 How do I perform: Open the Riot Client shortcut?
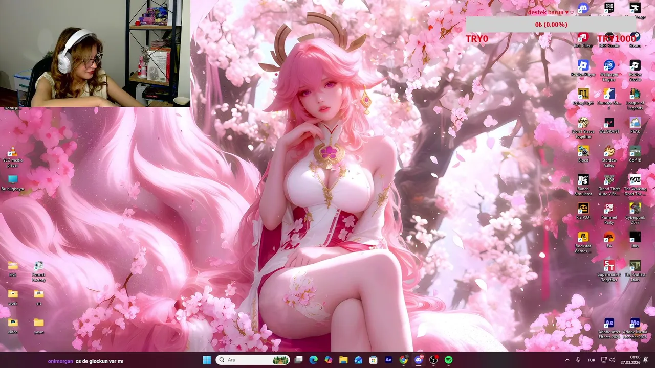click(583, 40)
